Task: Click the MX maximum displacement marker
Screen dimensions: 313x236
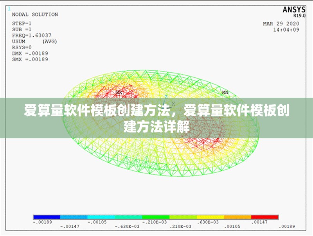Action: [119, 92]
